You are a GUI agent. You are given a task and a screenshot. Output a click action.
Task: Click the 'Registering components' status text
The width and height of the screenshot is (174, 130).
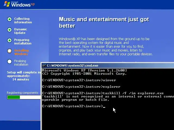(x=22, y=93)
